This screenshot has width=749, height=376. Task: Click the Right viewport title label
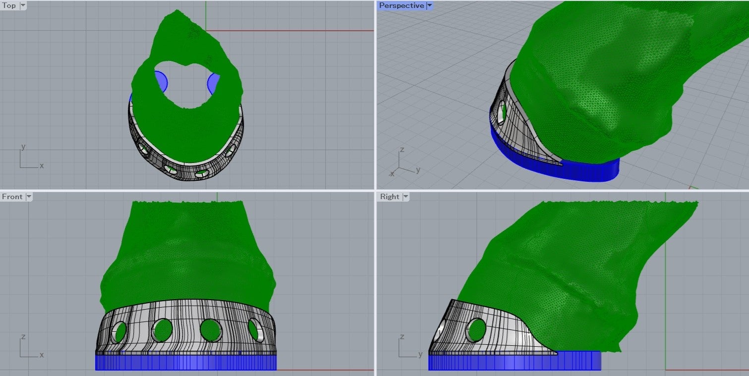[390, 197]
